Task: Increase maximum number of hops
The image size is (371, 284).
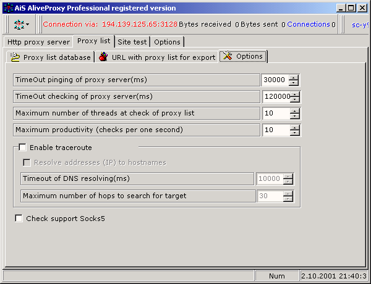Action: click(288, 193)
